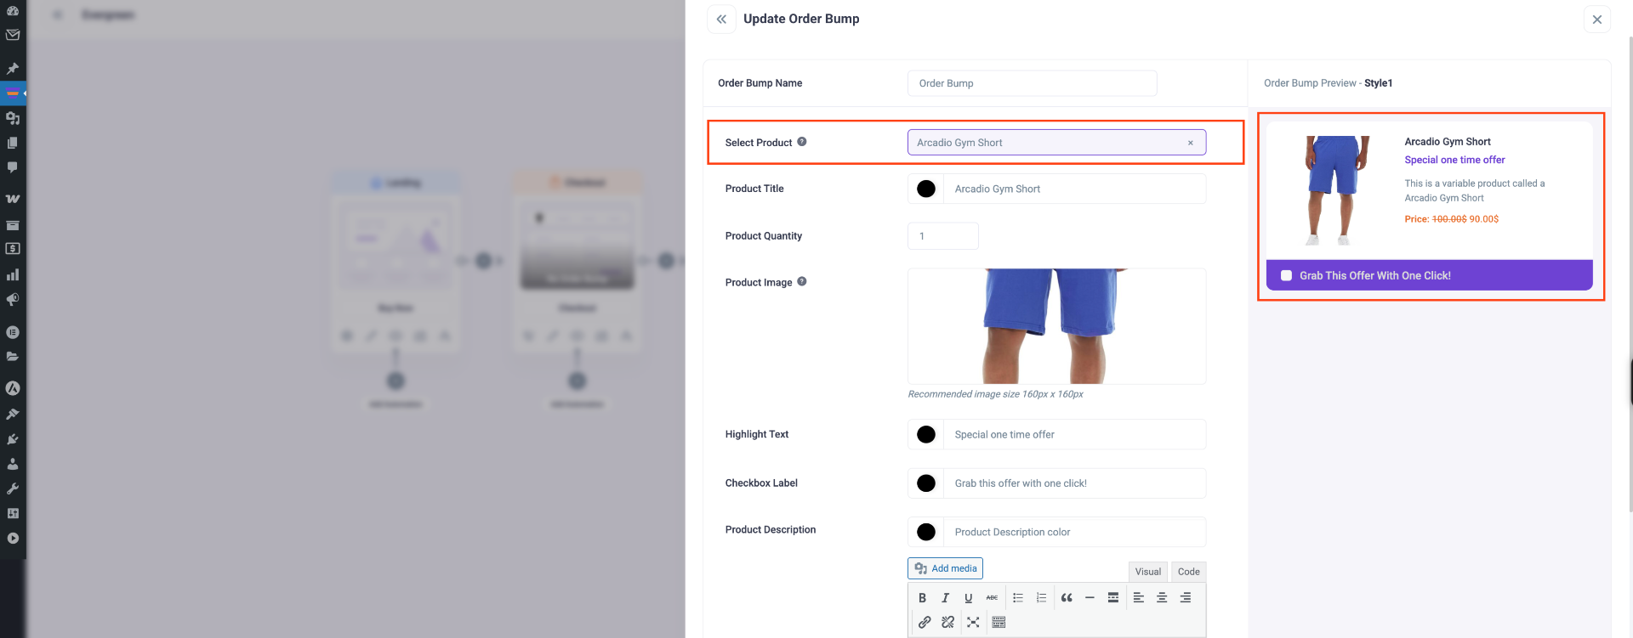Open the Users icon in sidebar
This screenshot has height=638, width=1633.
tap(13, 464)
